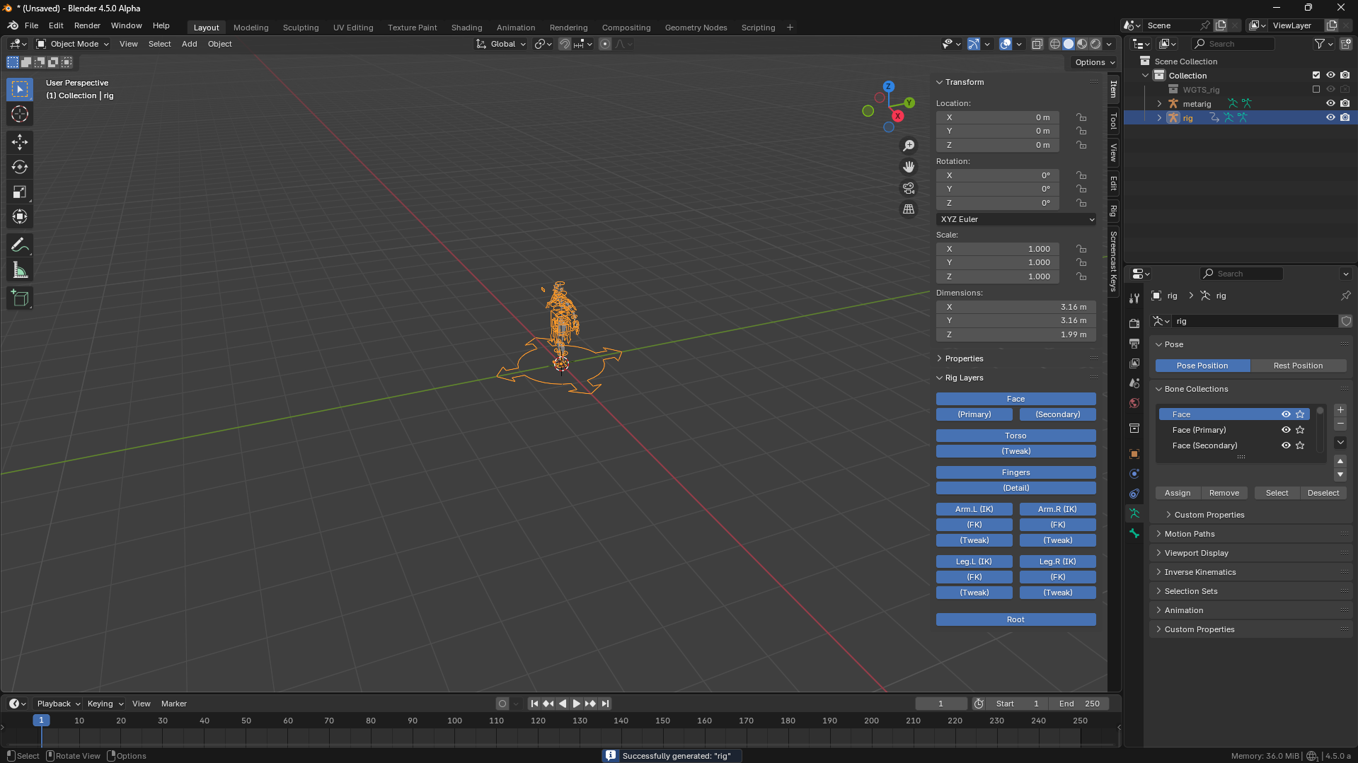The height and width of the screenshot is (763, 1358).
Task: Hide the metarig object in outliner
Action: [x=1330, y=103]
